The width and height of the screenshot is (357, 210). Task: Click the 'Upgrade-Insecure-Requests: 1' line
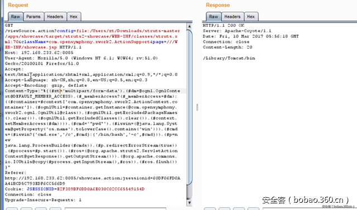pyautogui.click(x=44, y=200)
